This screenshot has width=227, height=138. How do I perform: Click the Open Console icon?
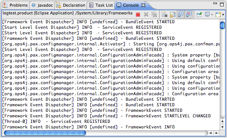pos(218,14)
